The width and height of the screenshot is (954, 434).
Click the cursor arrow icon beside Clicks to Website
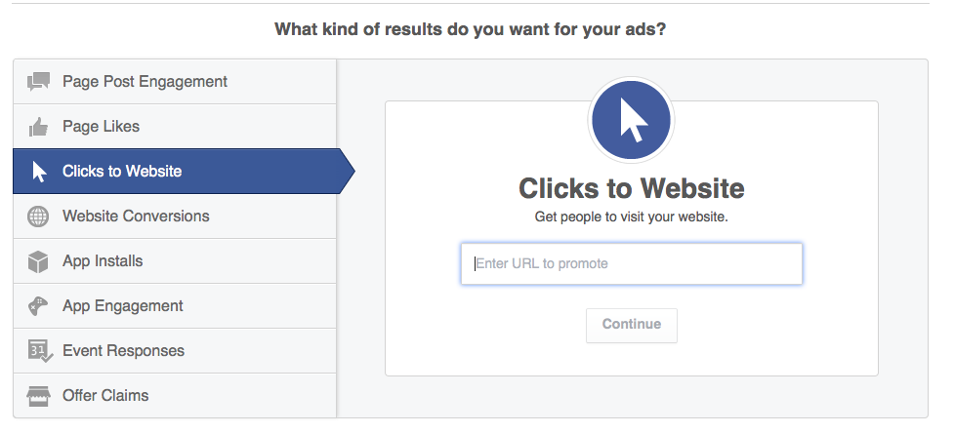[39, 172]
